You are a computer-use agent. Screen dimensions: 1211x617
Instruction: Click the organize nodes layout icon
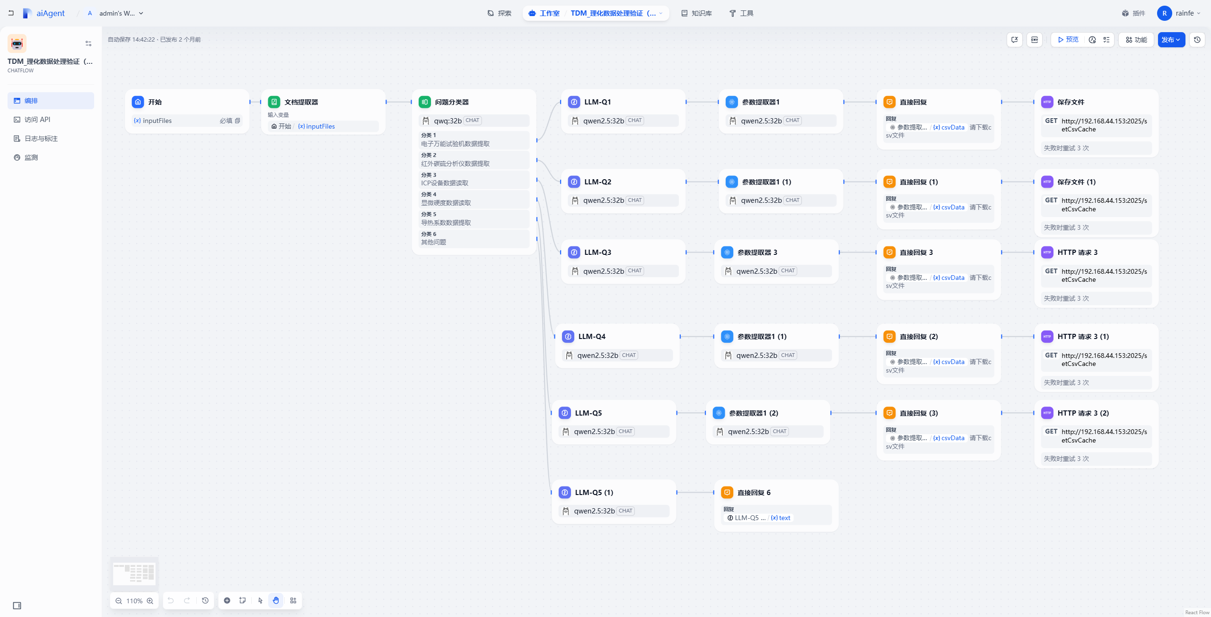tap(293, 600)
